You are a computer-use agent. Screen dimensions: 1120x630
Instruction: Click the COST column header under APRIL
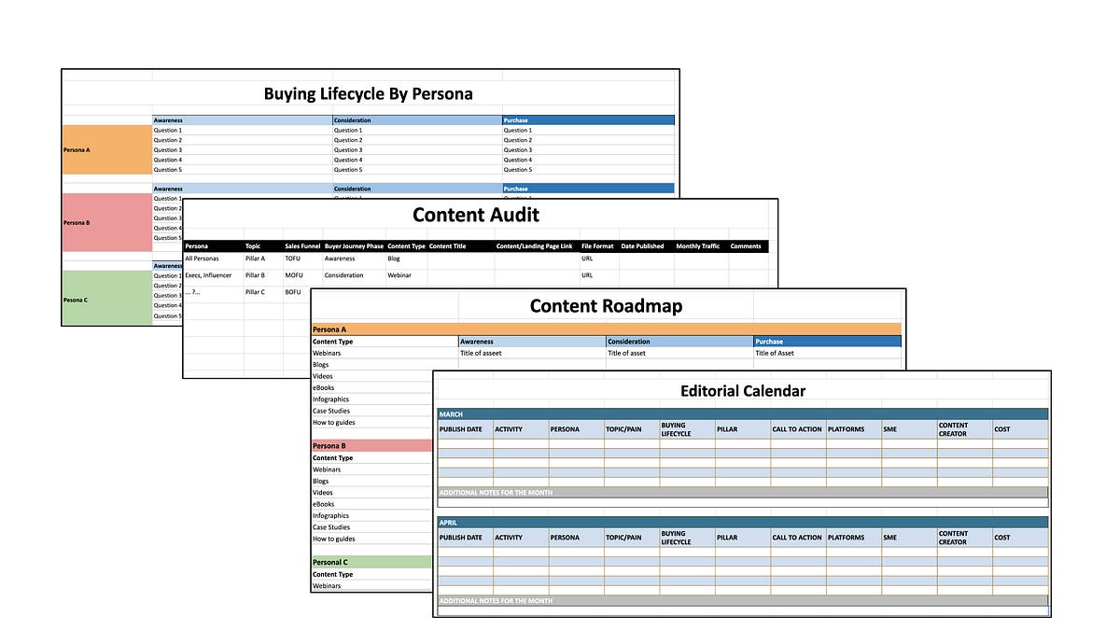coord(1001,537)
